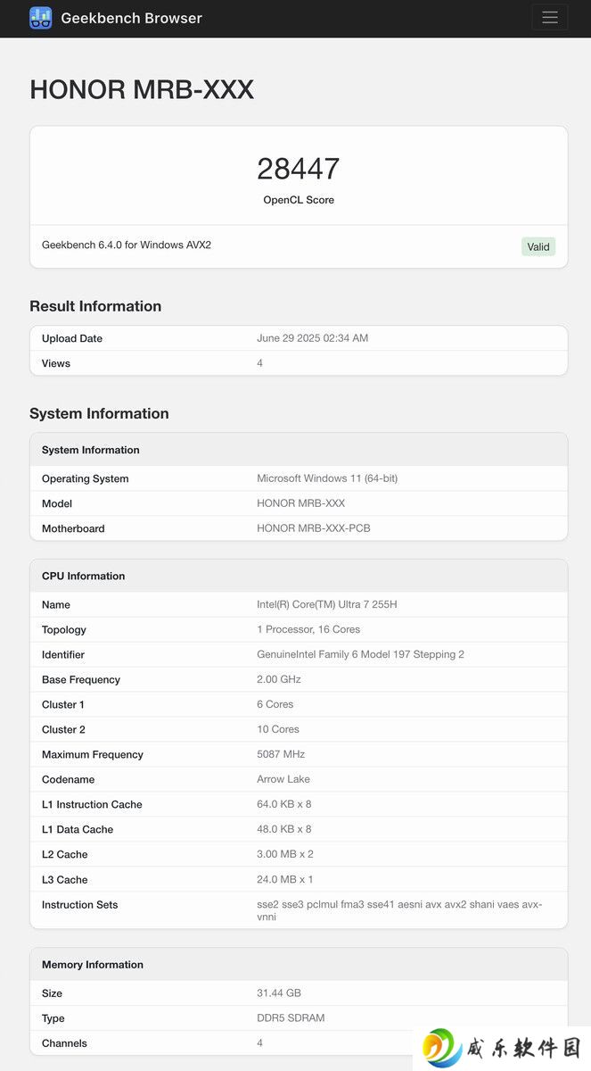Click the Codename value Arrow Lake
The width and height of the screenshot is (591, 1071).
283,779
